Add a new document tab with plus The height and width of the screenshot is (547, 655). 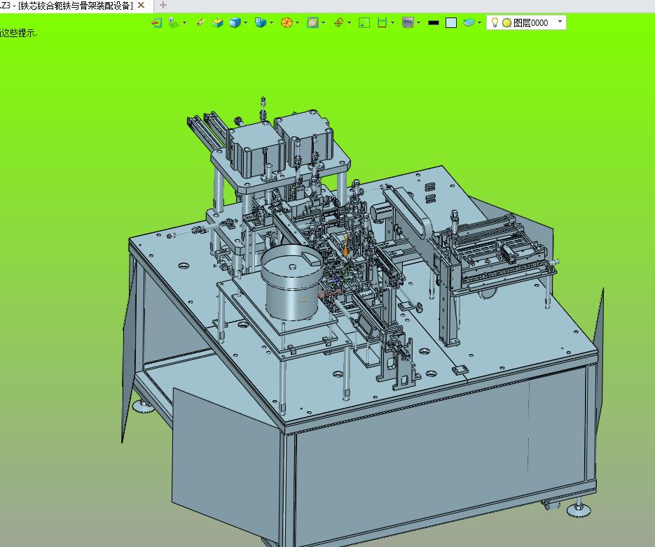point(163,6)
